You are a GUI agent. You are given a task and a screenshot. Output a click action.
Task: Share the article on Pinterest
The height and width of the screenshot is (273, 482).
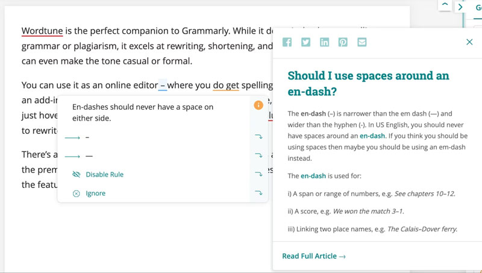point(343,42)
